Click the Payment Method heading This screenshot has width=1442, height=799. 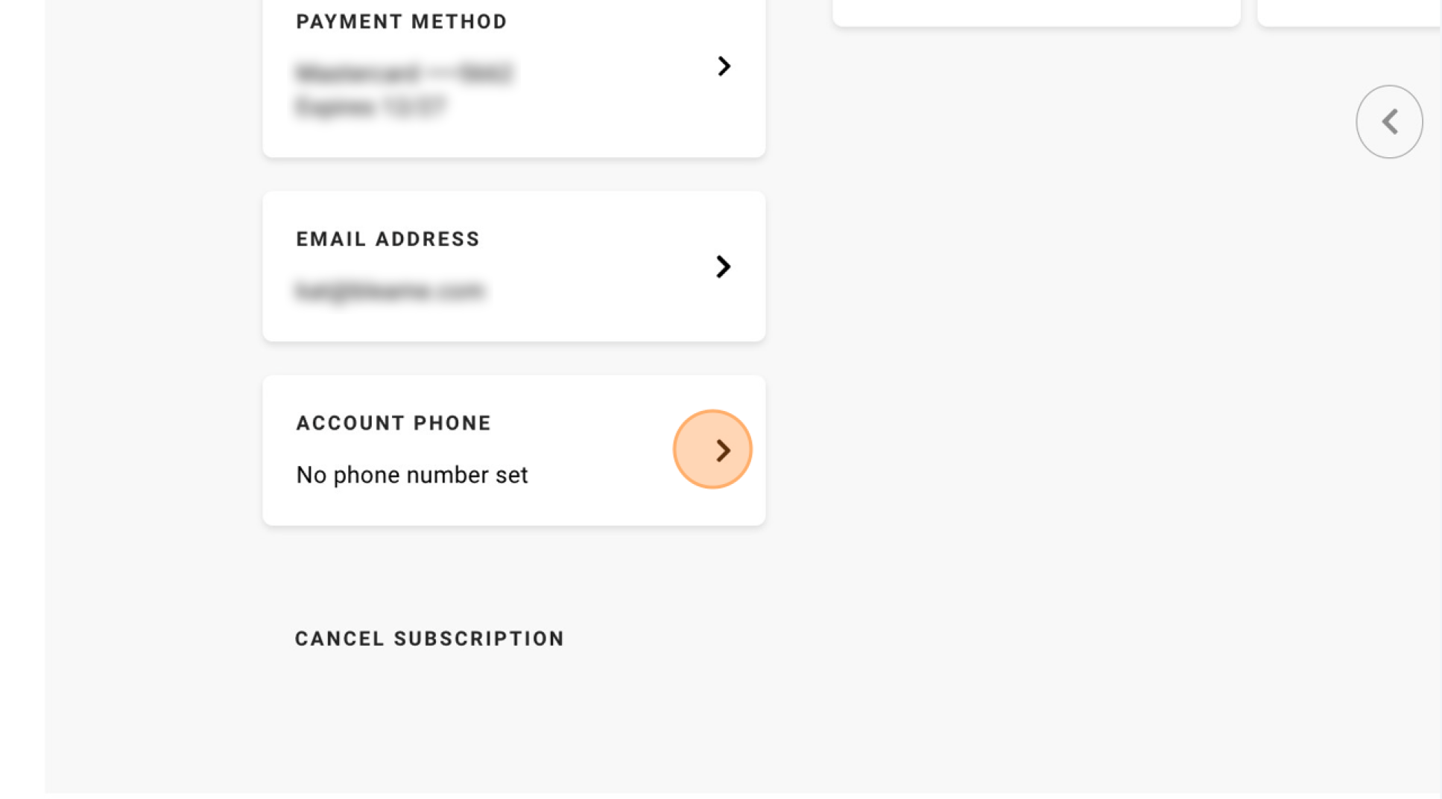coord(402,22)
